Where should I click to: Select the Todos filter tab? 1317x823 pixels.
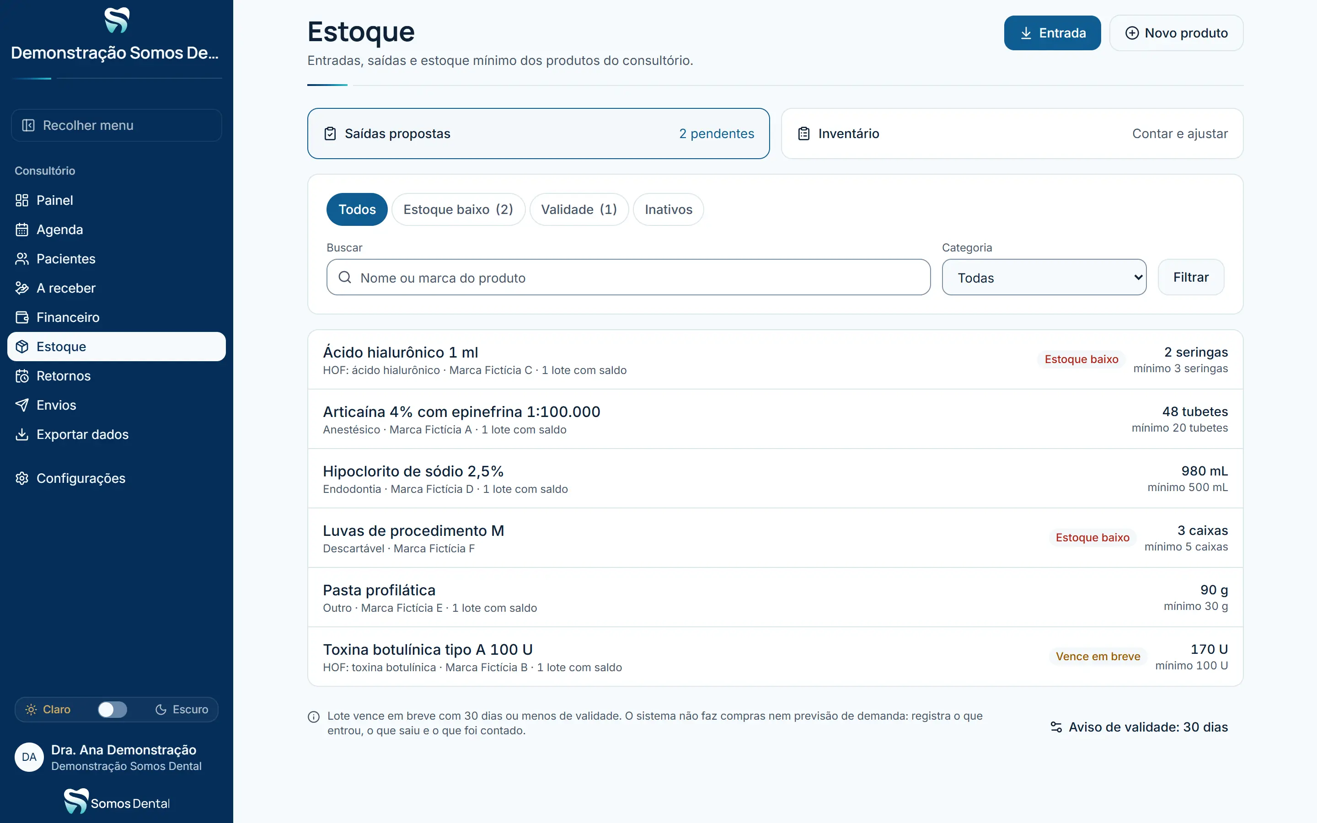(357, 209)
